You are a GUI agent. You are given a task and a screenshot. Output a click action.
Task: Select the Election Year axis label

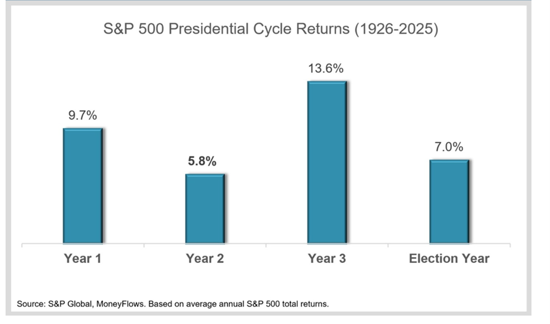449,258
